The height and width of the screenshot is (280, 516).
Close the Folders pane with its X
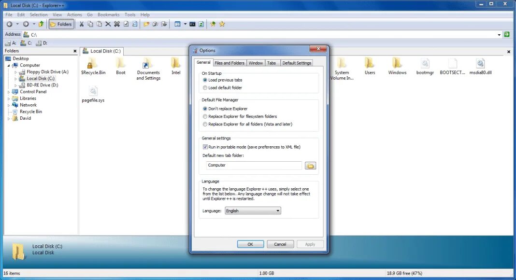pos(75,51)
